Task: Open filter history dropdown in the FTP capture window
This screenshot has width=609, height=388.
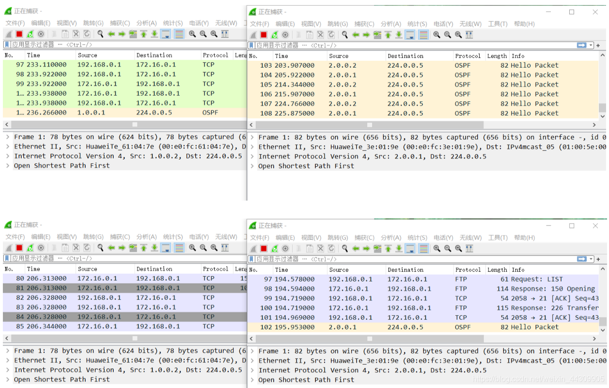Action: point(591,259)
